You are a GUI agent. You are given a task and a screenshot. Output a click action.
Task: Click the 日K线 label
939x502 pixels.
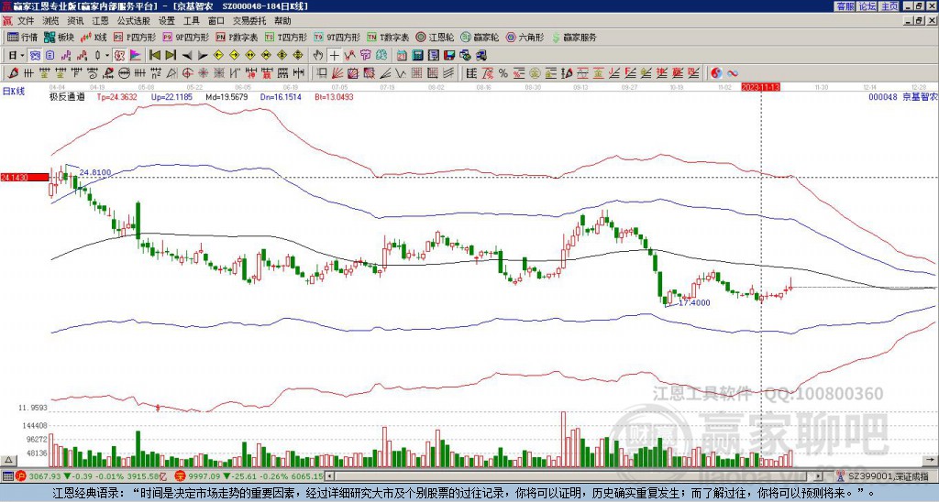point(14,92)
